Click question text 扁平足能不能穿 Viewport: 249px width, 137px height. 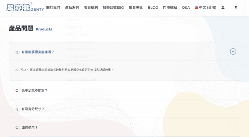[x=31, y=90]
